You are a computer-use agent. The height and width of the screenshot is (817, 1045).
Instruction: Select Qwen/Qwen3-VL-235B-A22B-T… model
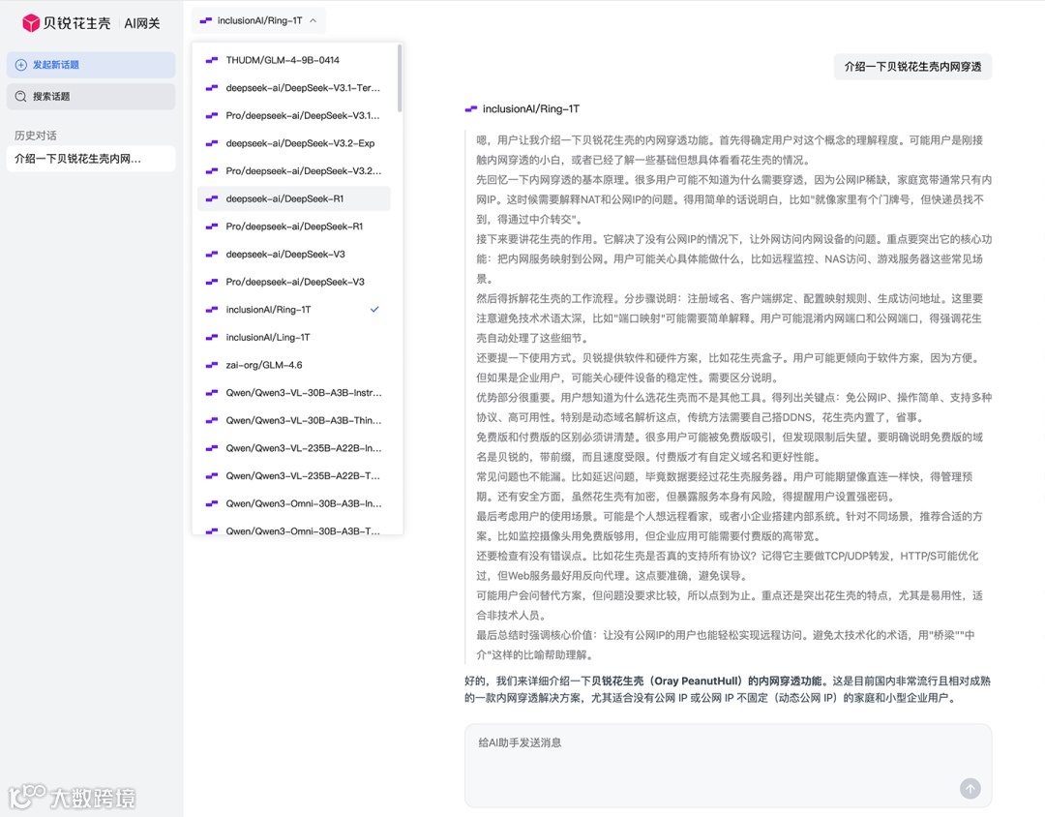point(294,476)
